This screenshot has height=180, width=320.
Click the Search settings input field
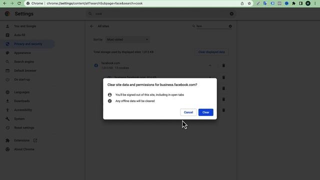[161, 13]
